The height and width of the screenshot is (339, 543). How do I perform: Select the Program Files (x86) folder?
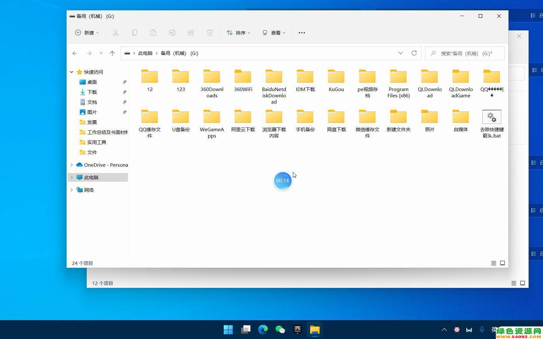point(398,84)
